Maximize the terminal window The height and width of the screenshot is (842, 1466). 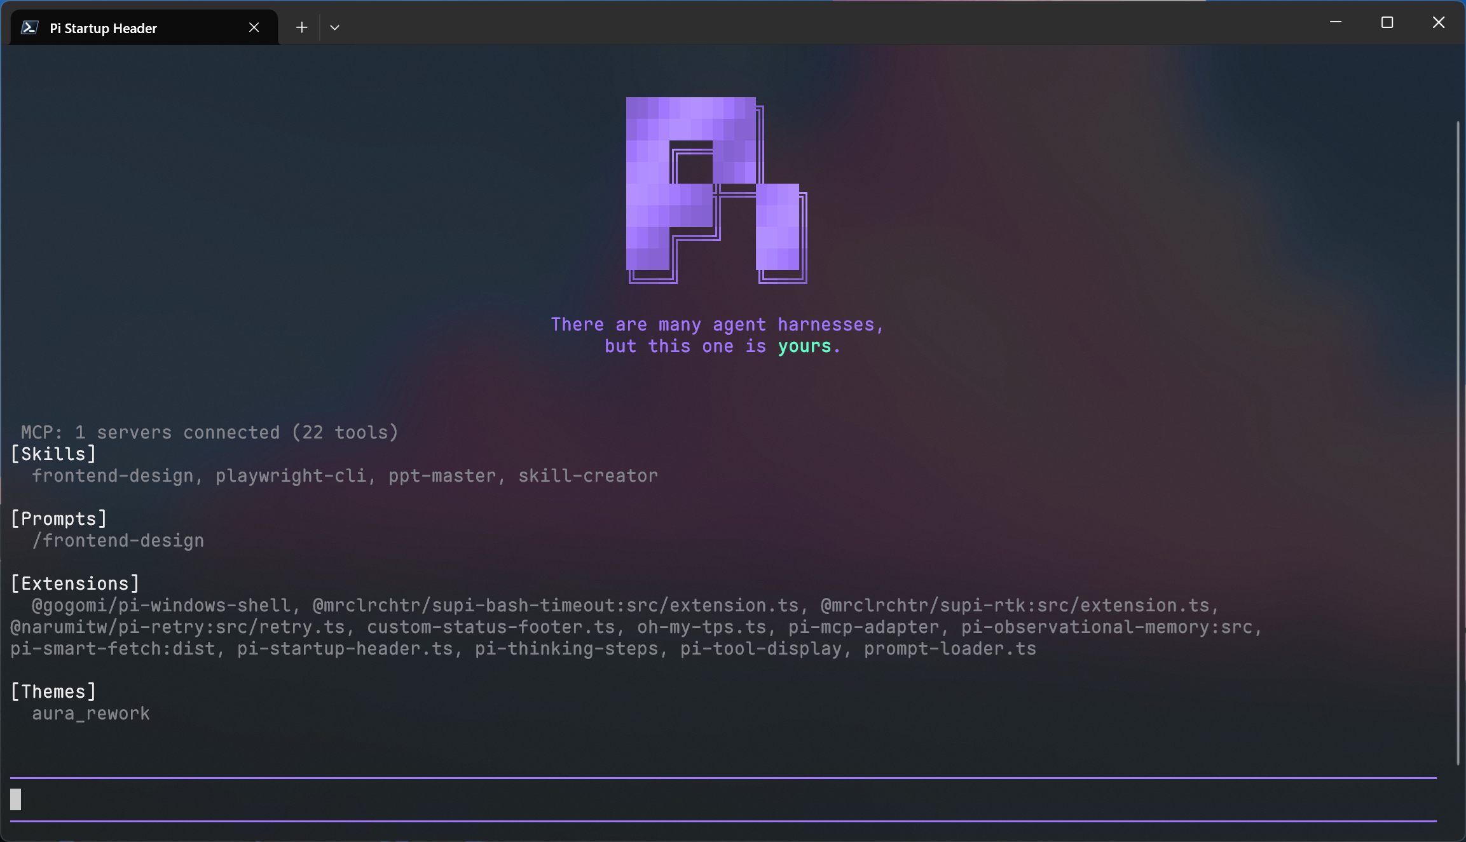(x=1387, y=22)
